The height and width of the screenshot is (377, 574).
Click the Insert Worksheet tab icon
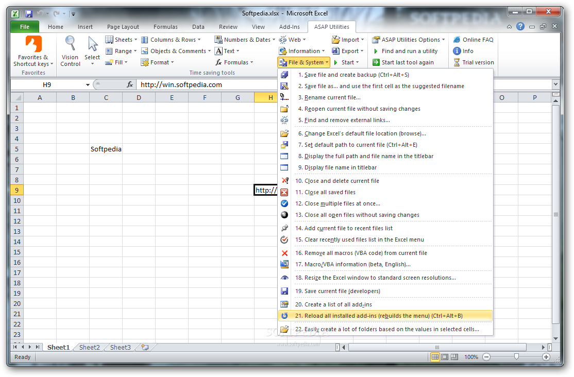point(145,347)
